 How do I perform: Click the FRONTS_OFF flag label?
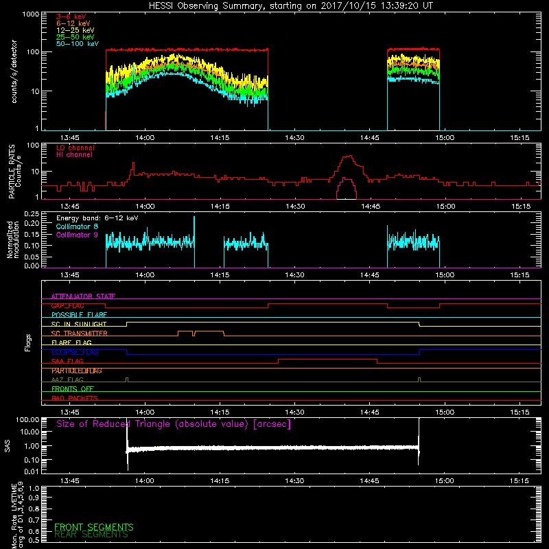(73, 389)
